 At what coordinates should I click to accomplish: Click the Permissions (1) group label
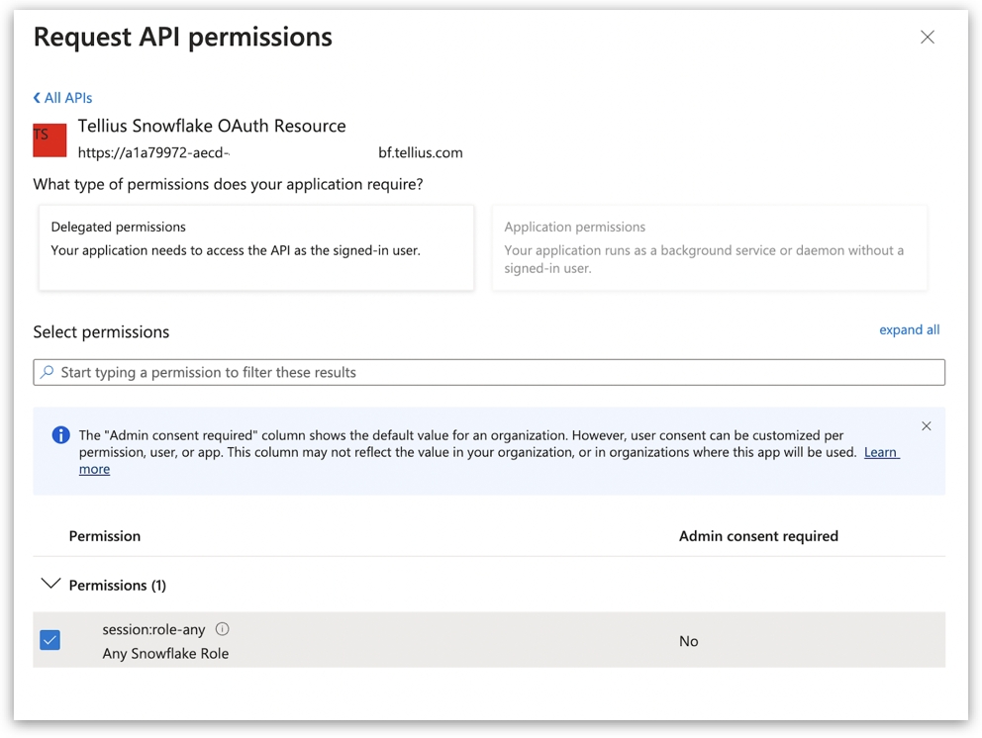pyautogui.click(x=117, y=586)
